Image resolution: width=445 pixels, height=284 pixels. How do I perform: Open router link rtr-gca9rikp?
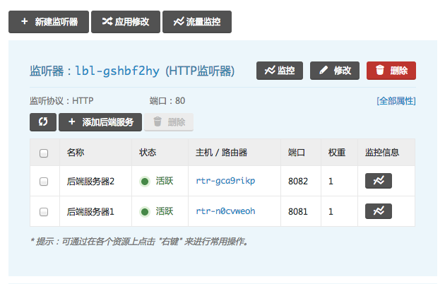[225, 182]
